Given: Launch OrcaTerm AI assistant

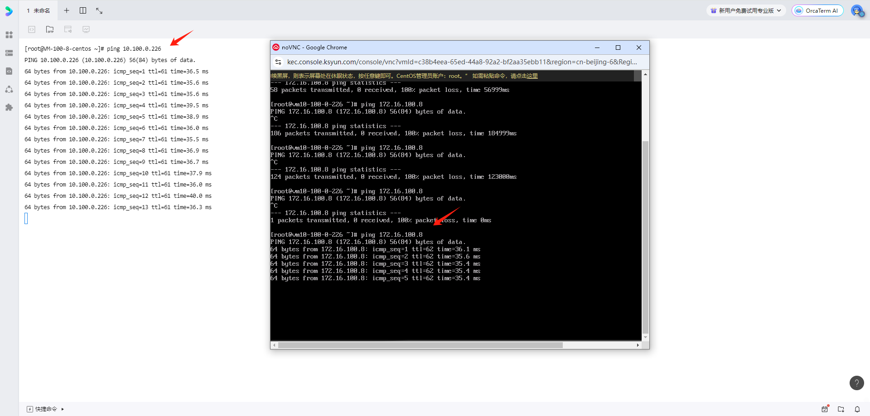Looking at the screenshot, I should pos(817,10).
